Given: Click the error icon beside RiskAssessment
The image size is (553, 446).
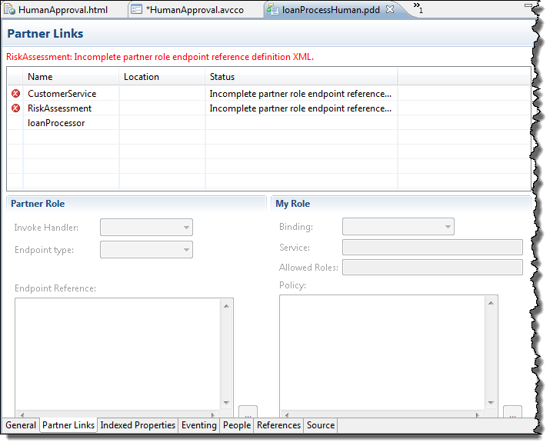Looking at the screenshot, I should (16, 108).
